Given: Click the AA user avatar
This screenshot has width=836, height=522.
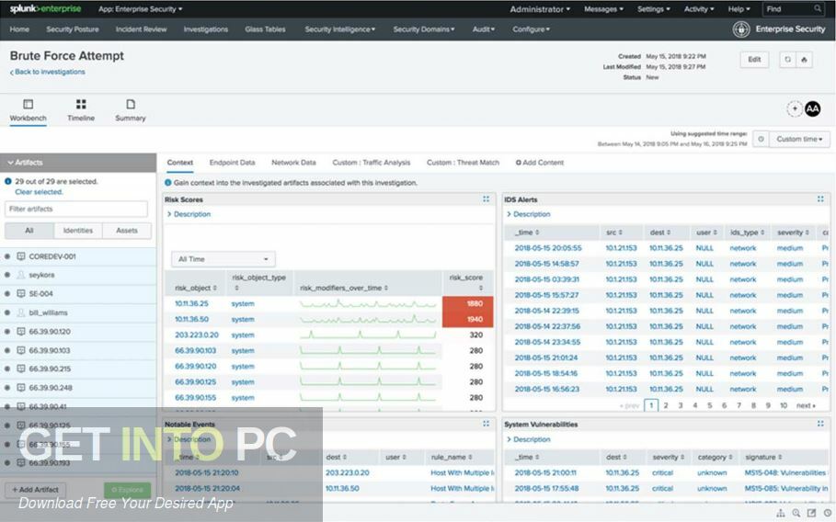Looking at the screenshot, I should point(812,108).
